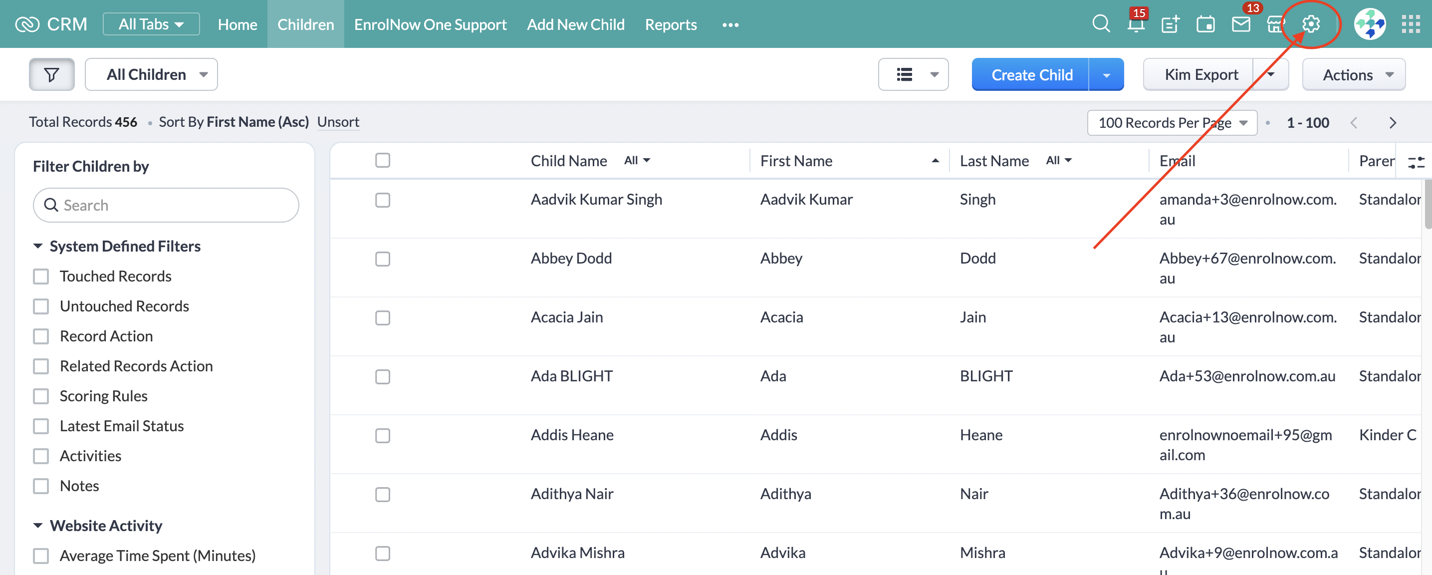Open 100 Records Per Page dropdown

pyautogui.click(x=1172, y=123)
